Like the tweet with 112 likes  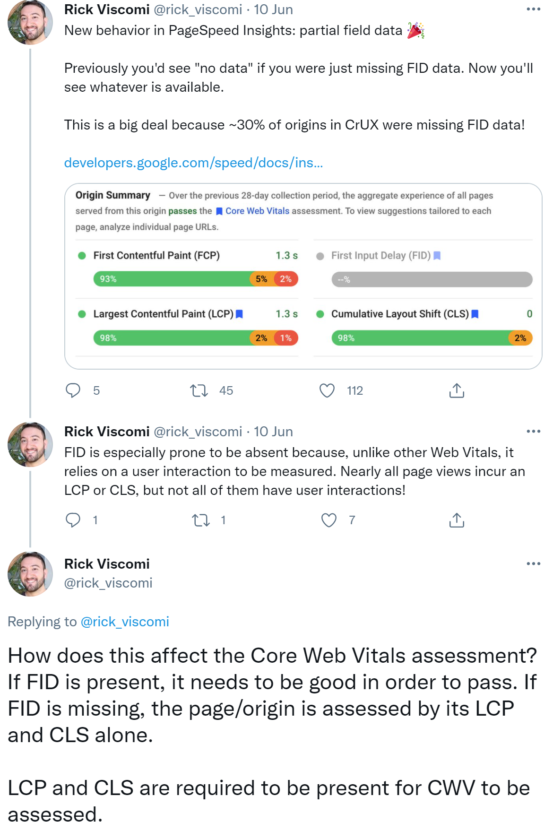pos(327,390)
